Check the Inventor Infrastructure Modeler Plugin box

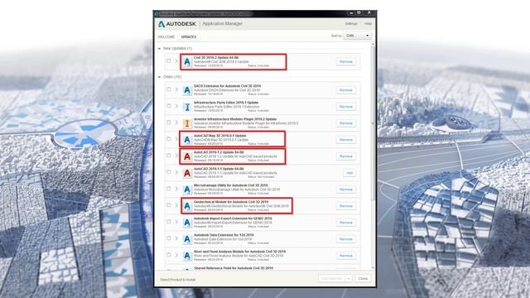pyautogui.click(x=169, y=123)
